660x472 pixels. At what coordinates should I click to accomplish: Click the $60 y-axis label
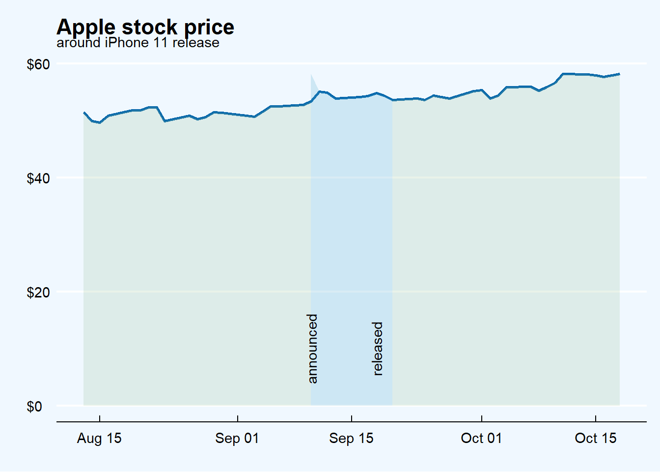[38, 64]
